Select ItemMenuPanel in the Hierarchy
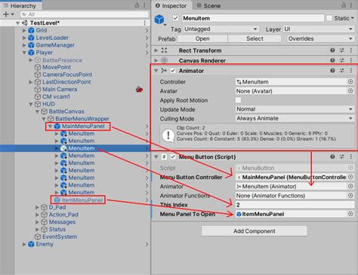 point(82,200)
